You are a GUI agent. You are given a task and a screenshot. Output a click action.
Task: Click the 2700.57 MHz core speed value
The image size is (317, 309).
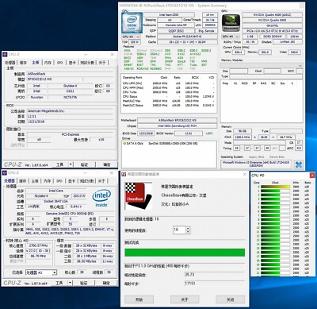pos(38,245)
